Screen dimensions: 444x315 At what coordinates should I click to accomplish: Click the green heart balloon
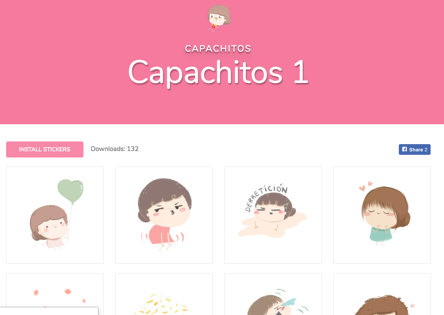(x=70, y=191)
